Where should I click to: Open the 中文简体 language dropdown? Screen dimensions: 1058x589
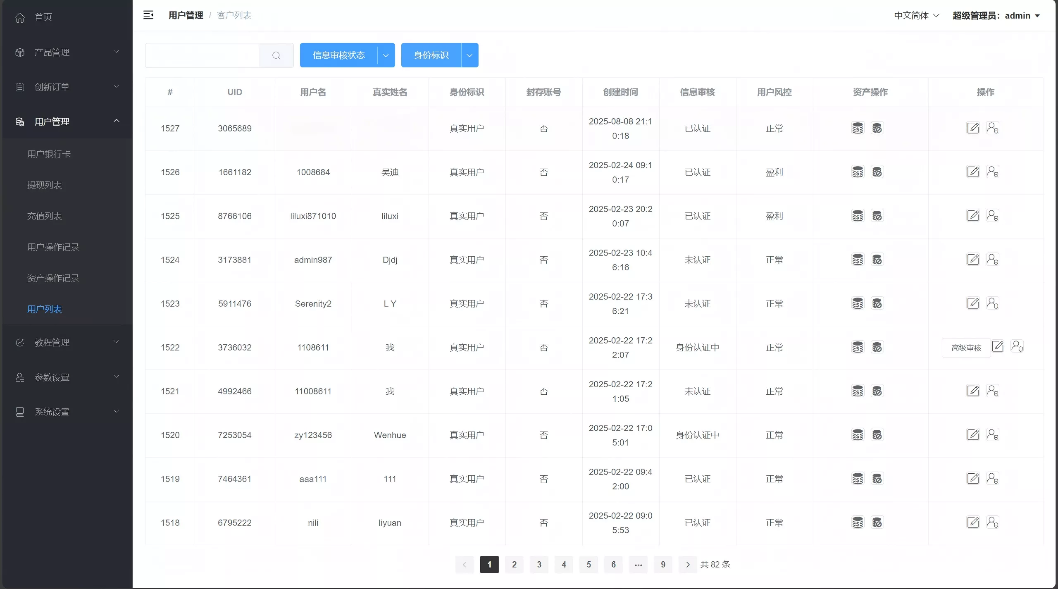click(x=916, y=16)
